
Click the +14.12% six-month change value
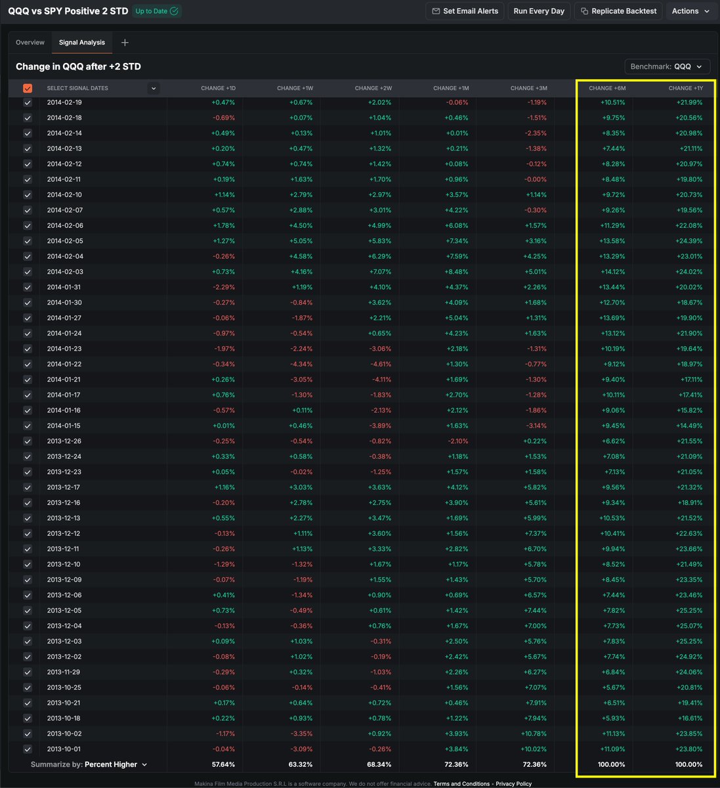612,272
